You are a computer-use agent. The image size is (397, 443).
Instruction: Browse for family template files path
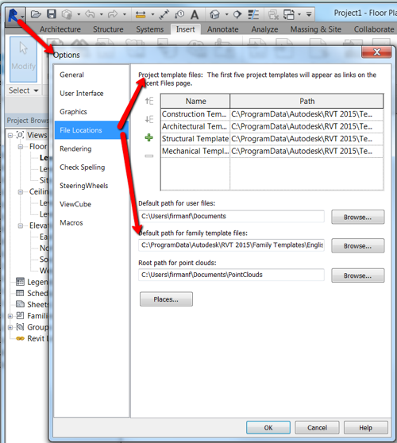358,246
